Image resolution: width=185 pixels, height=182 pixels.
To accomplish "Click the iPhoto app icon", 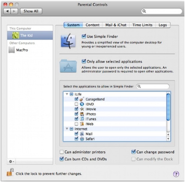I will [x=82, y=114].
